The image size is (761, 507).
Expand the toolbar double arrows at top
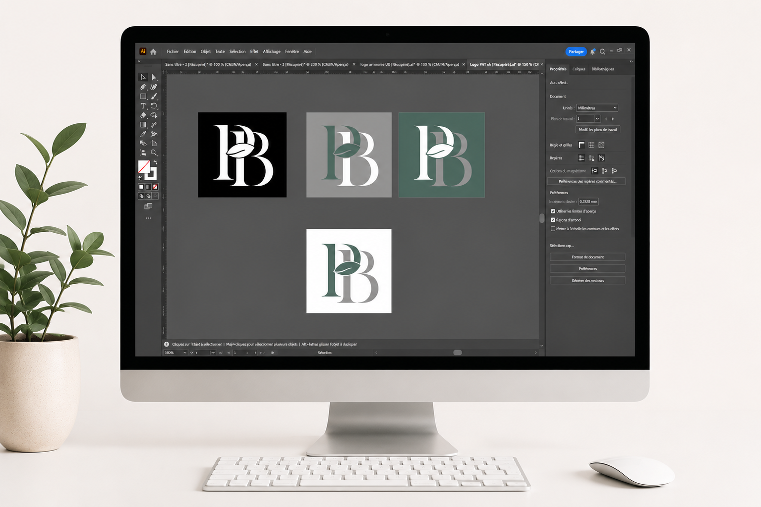coord(139,61)
